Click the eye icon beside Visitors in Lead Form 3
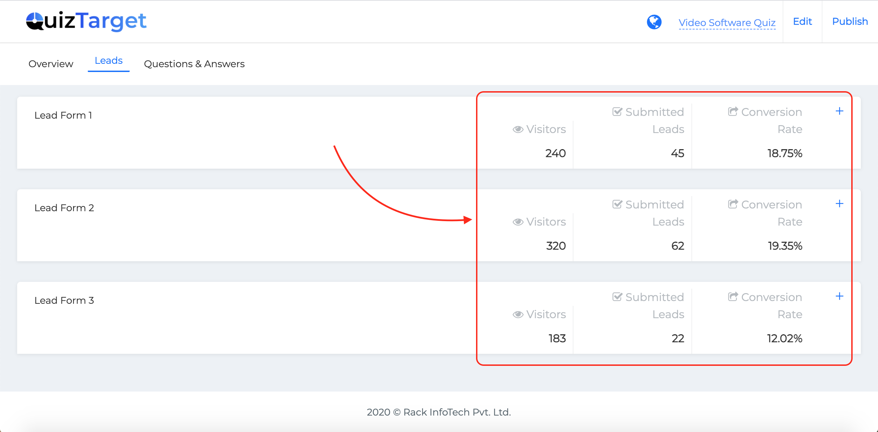Viewport: 878px width, 432px height. pyautogui.click(x=518, y=314)
